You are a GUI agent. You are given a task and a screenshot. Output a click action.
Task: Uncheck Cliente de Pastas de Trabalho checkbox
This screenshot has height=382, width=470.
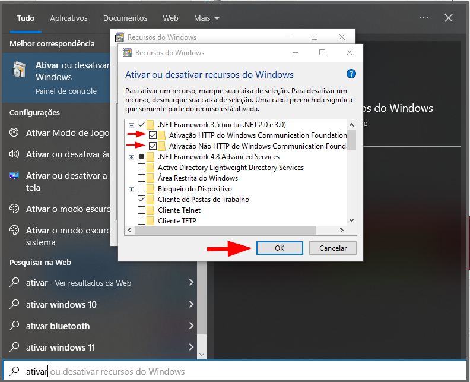coord(141,199)
